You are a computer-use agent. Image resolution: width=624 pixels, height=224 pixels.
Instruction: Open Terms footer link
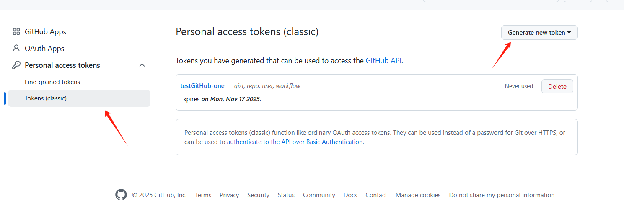(x=203, y=195)
